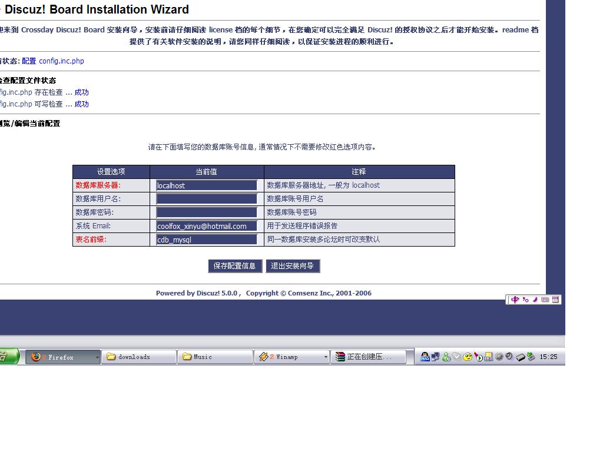Screen dimensions: 603x452
Task: Click the 数据库账号密码 note
Action: pyautogui.click(x=292, y=212)
